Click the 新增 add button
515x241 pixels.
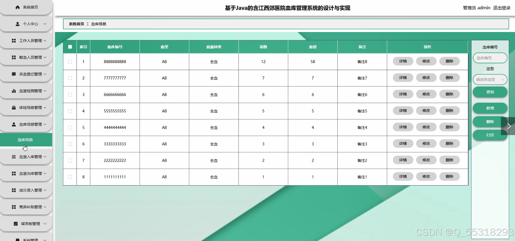[x=490, y=108]
